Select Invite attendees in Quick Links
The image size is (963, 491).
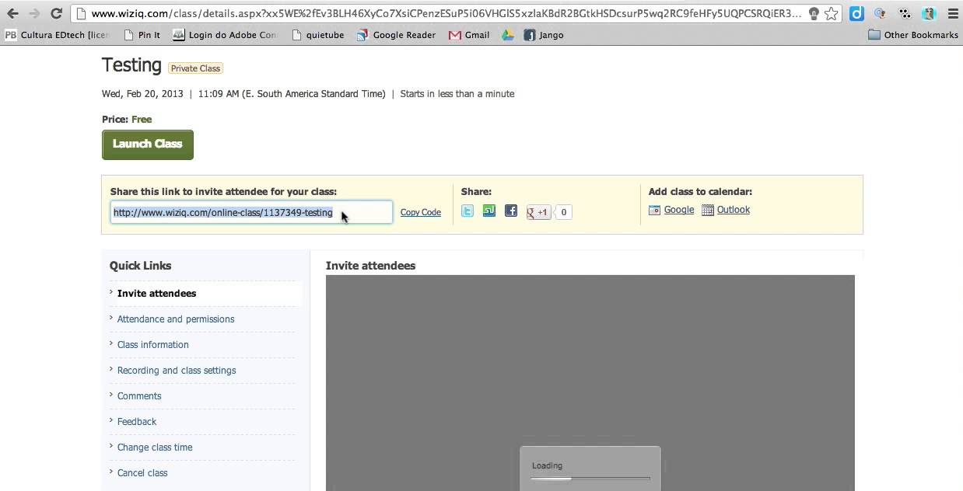[156, 294]
